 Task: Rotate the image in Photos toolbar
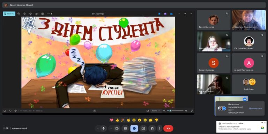[18, 14]
